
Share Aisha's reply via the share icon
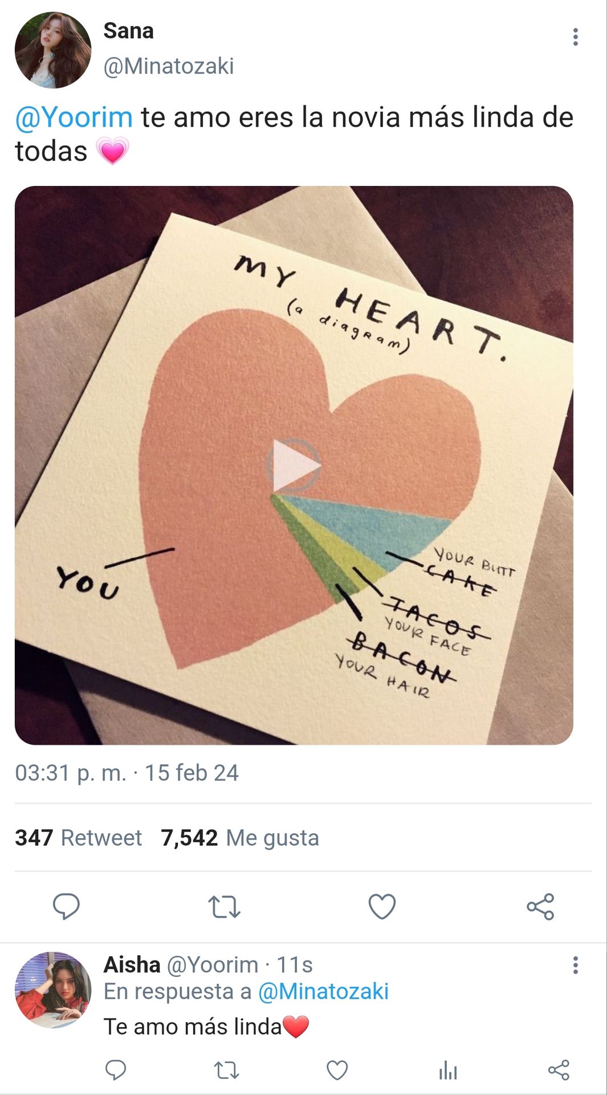[559, 1070]
